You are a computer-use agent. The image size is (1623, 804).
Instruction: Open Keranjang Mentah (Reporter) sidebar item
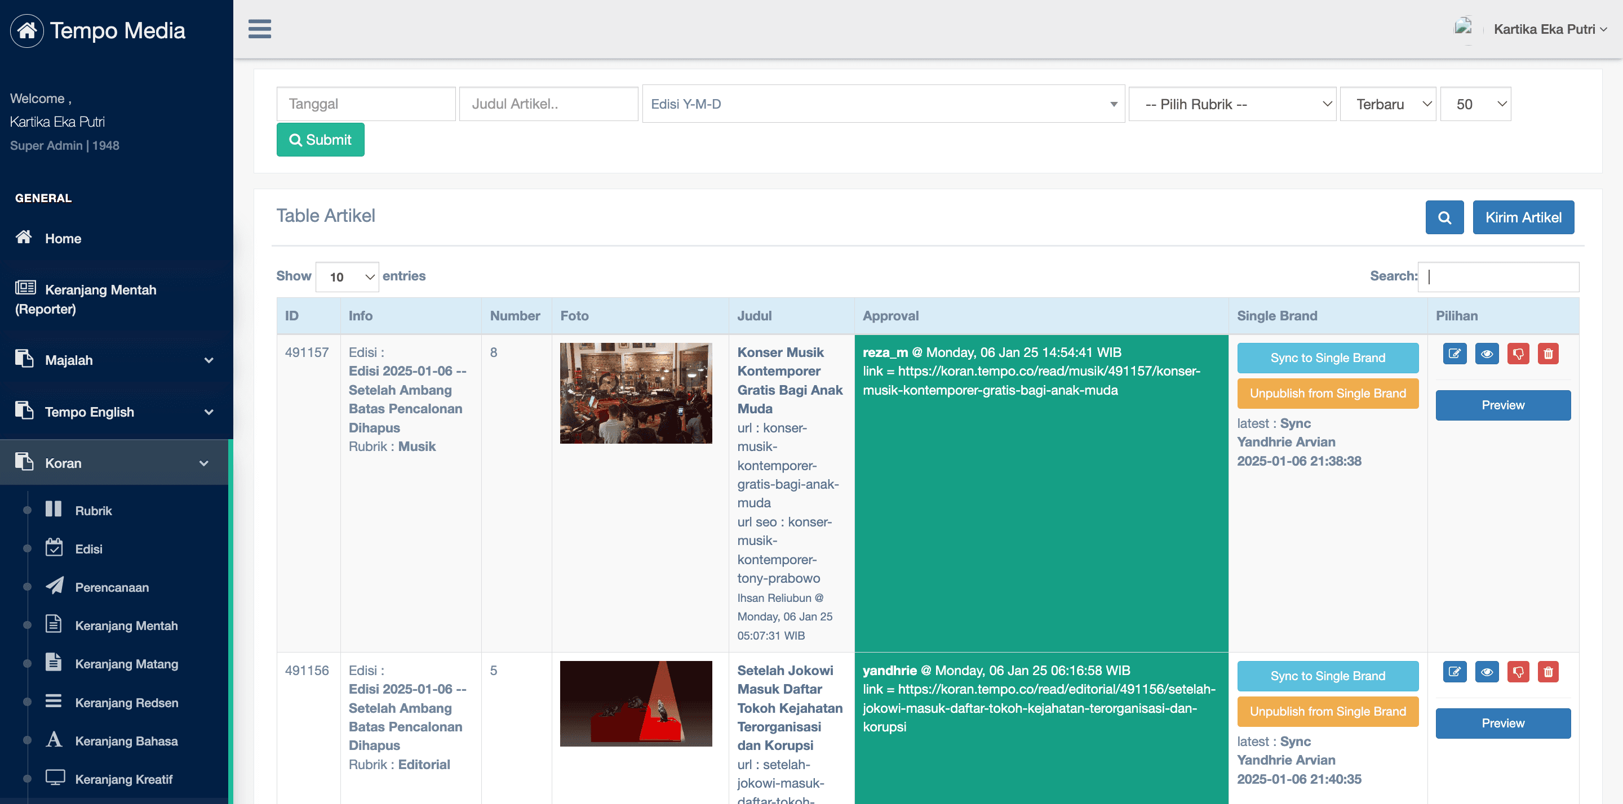click(117, 299)
